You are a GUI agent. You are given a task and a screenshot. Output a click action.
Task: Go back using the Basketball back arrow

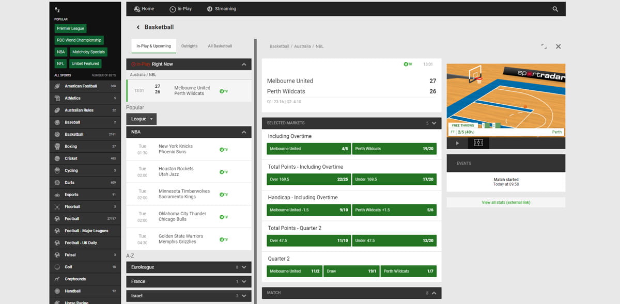tap(138, 27)
